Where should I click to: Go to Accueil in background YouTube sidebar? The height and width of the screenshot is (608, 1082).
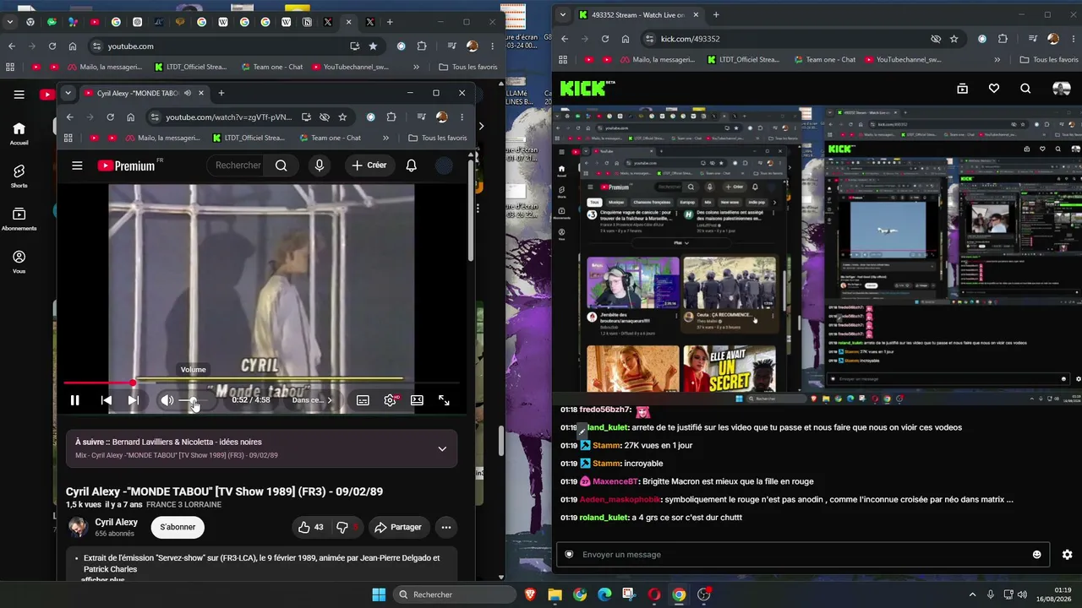point(19,133)
